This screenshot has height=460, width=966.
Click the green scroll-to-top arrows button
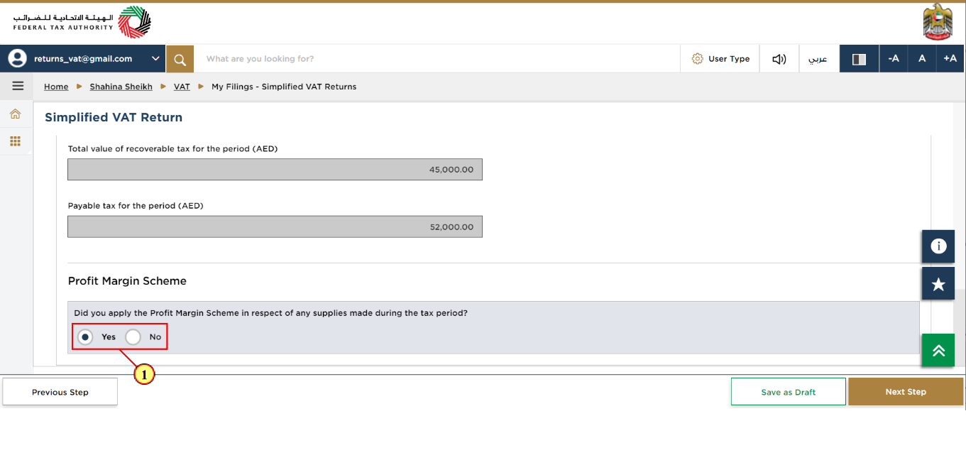pyautogui.click(x=938, y=351)
